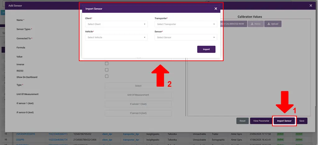Click the 213456578643213456 cell

point(85,139)
